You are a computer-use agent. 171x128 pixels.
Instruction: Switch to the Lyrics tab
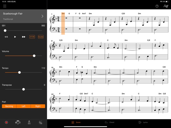143,122
